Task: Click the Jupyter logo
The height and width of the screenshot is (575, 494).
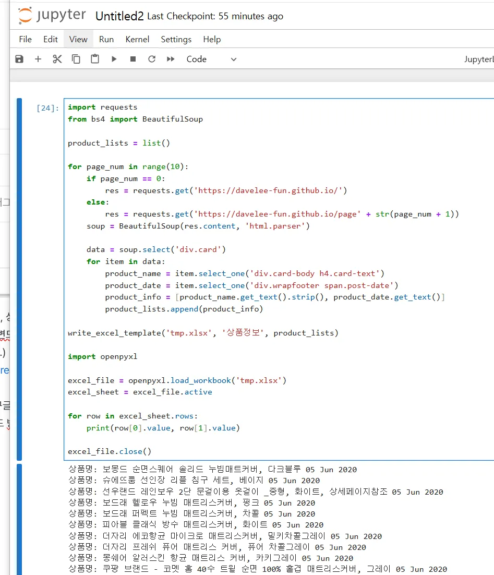Action: 52,16
